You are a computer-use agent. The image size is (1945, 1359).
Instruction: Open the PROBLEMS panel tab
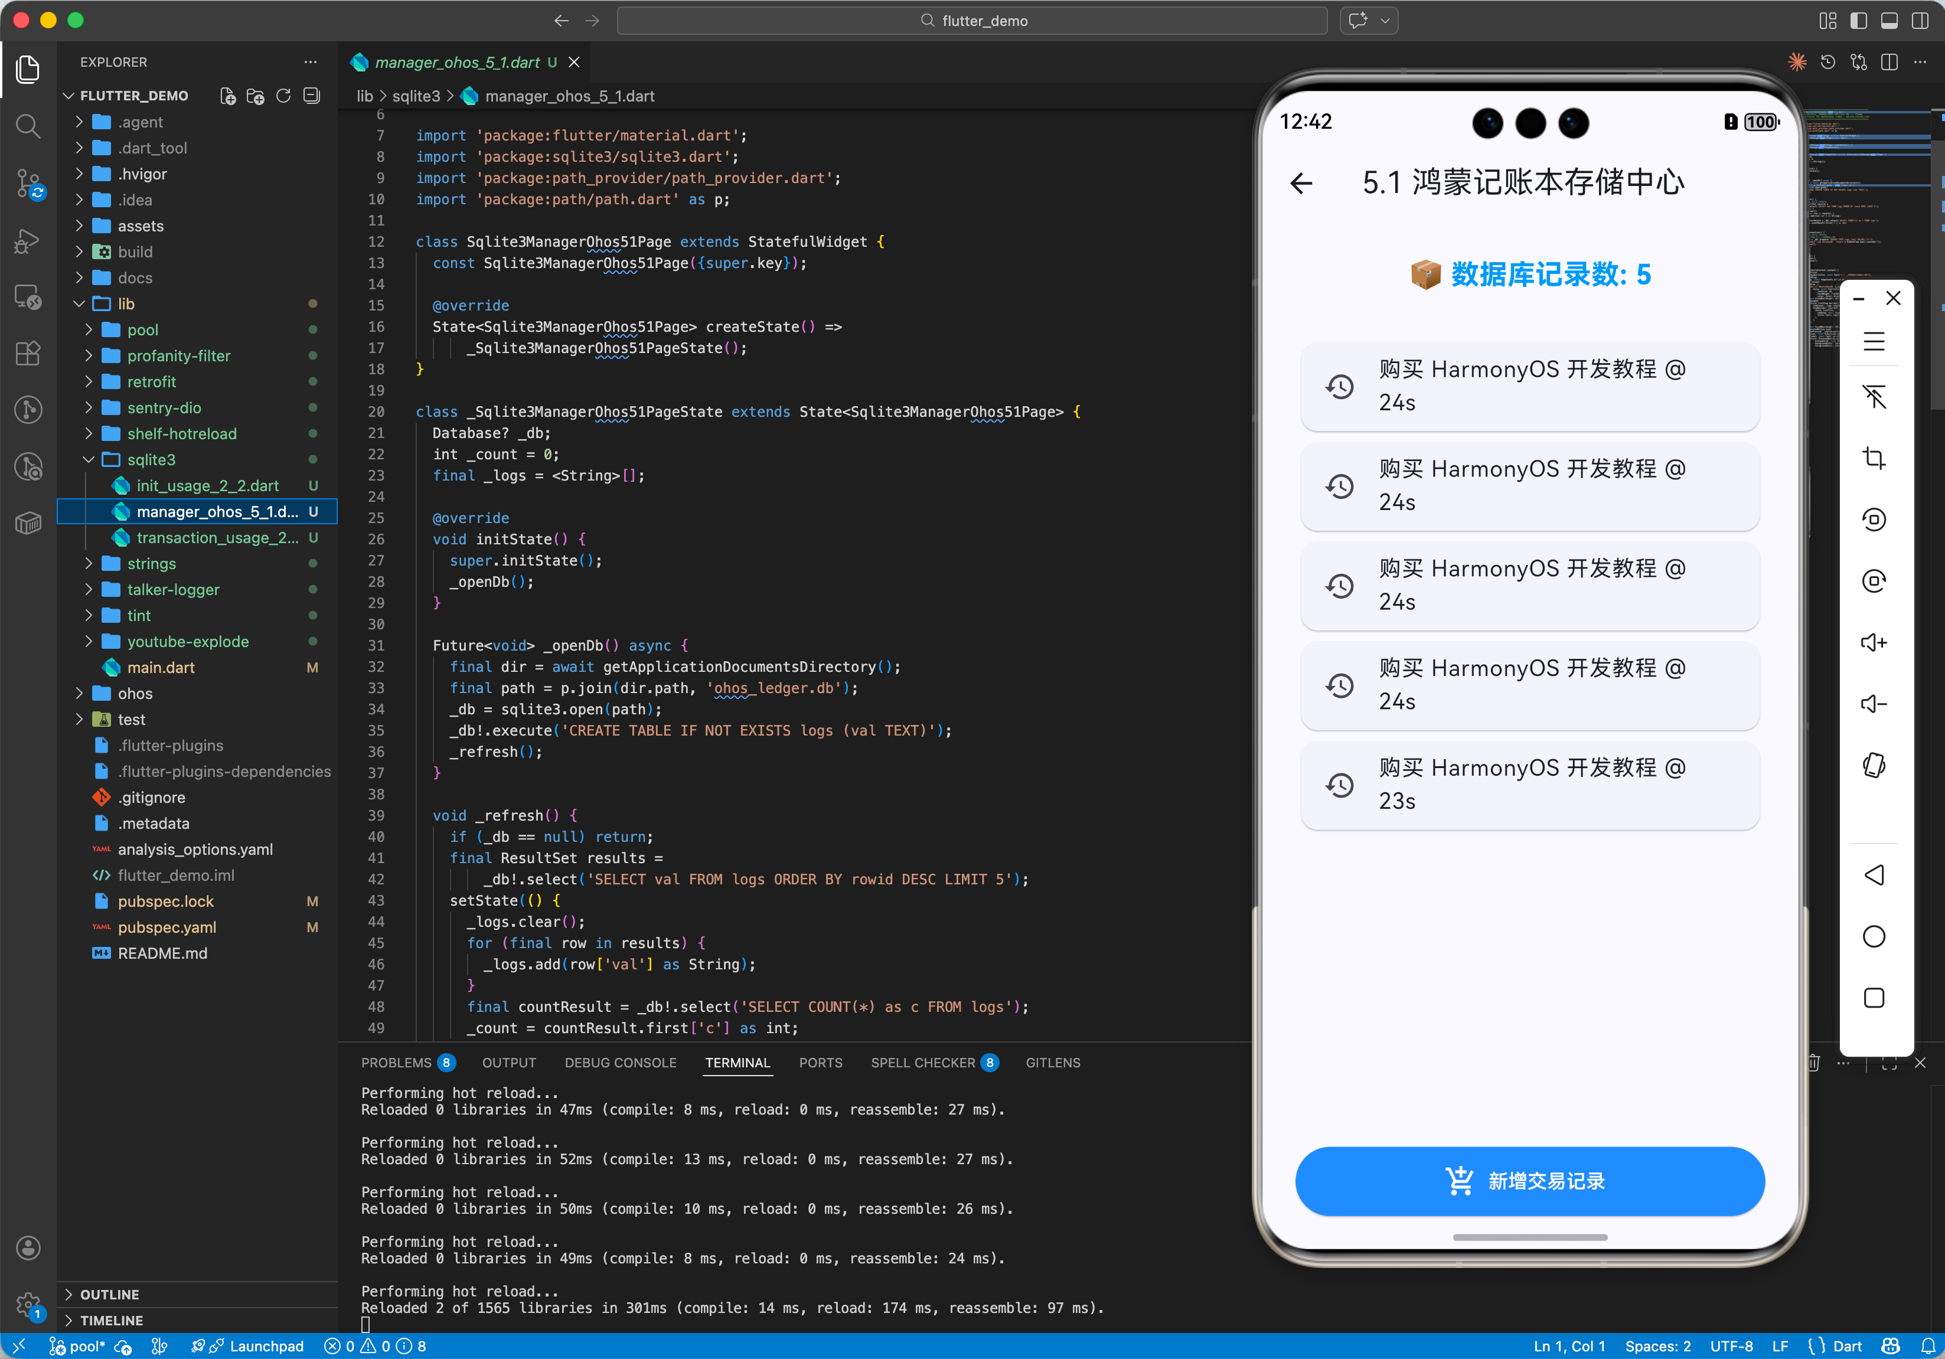point(396,1063)
